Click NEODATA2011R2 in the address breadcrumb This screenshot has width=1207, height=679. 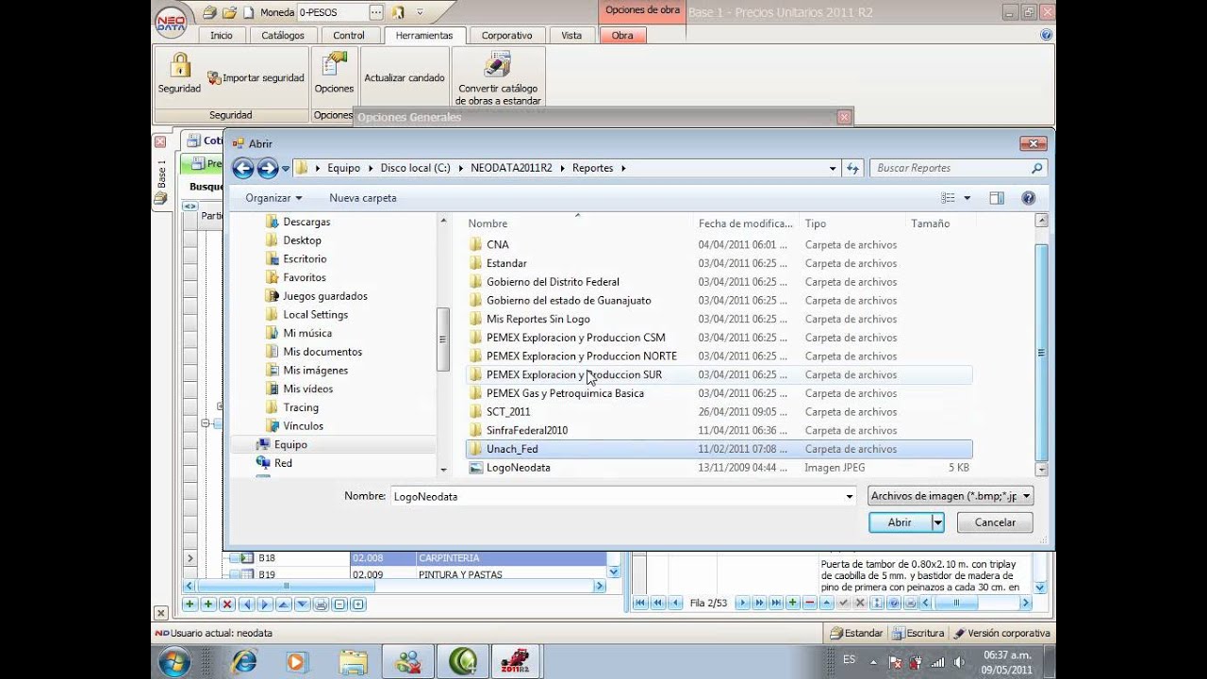511,168
